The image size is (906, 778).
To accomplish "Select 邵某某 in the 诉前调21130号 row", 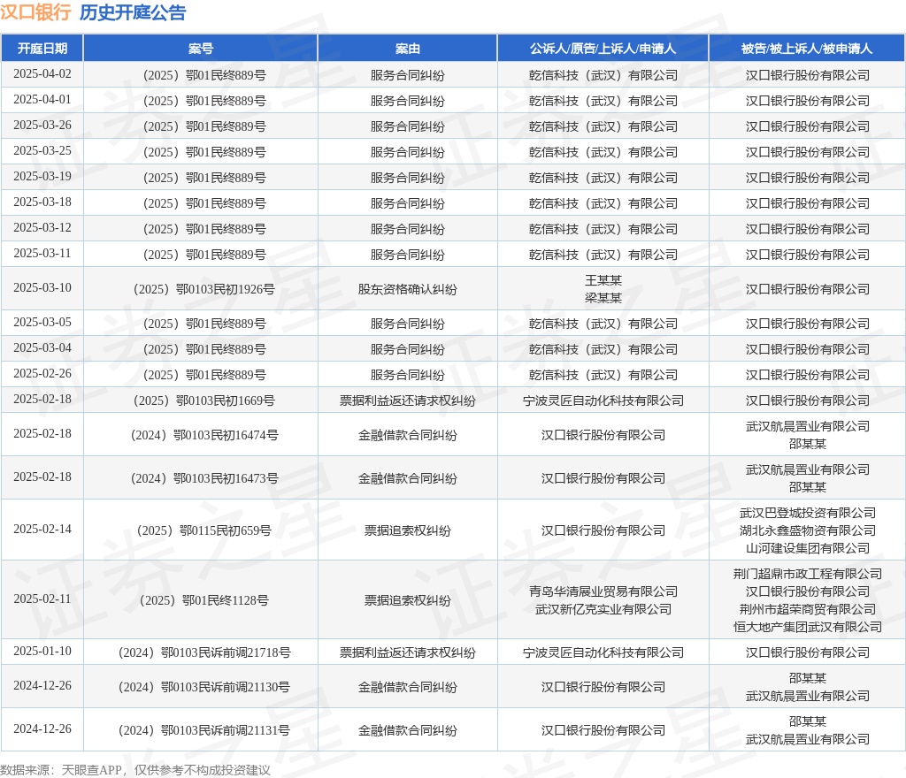I will (x=807, y=678).
